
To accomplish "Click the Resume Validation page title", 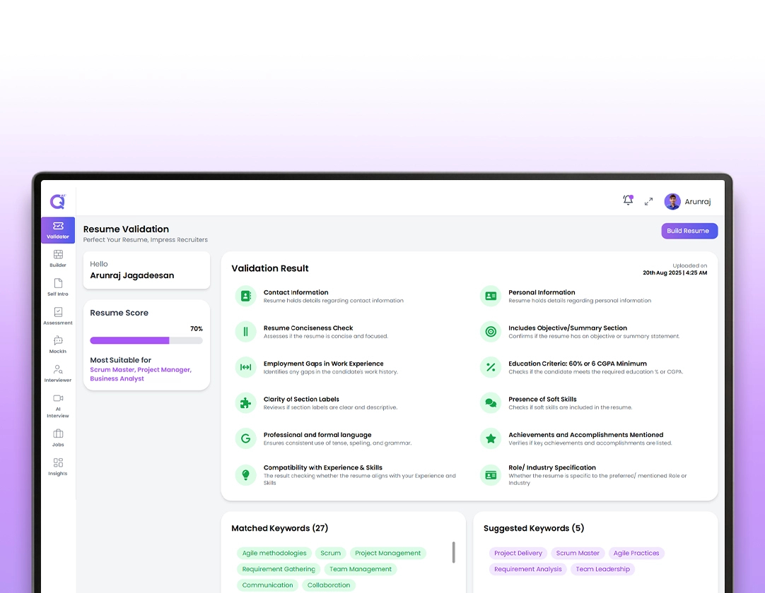I will coord(126,229).
